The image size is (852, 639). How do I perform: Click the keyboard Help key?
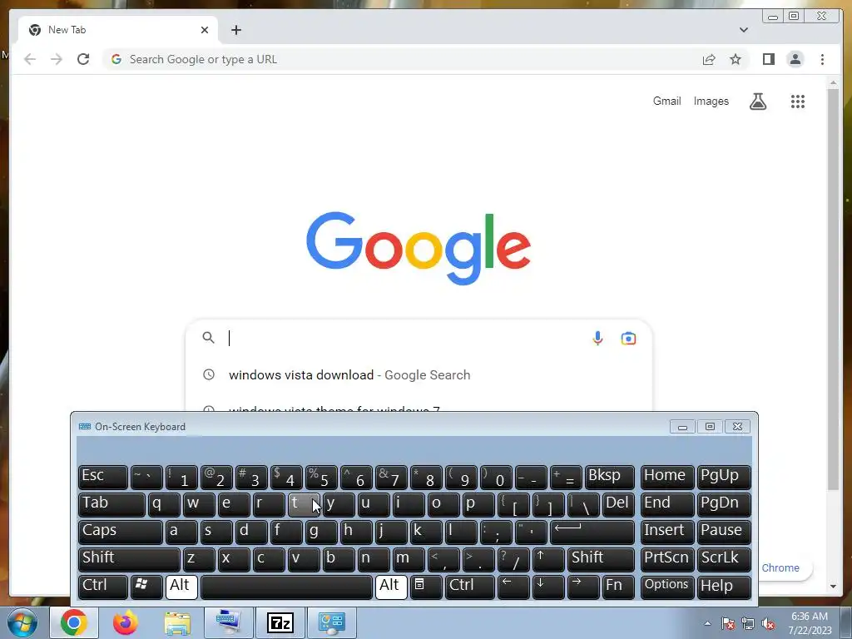coord(724,587)
